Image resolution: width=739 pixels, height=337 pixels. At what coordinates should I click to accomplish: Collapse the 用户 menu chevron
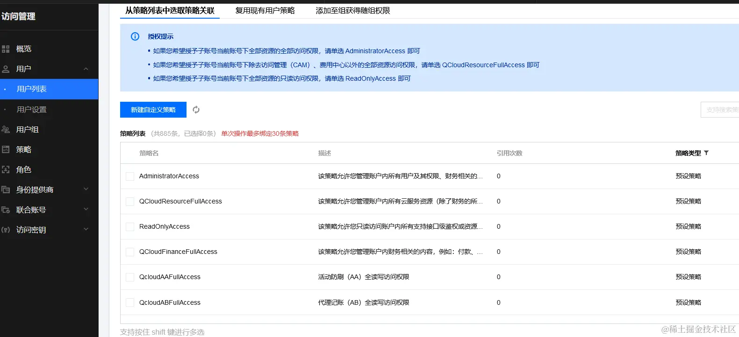pos(86,69)
